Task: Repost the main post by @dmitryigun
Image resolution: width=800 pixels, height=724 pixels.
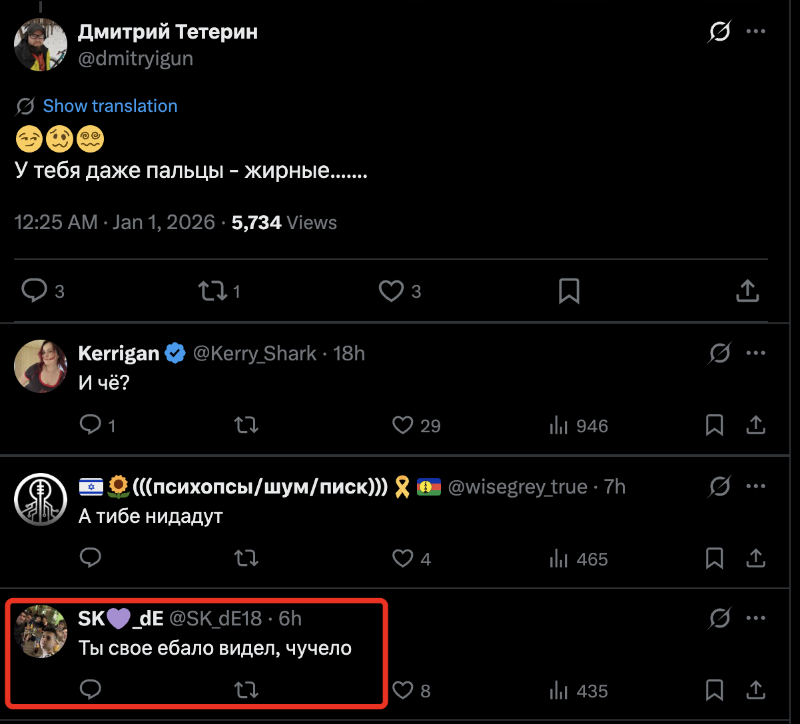Action: (x=213, y=290)
